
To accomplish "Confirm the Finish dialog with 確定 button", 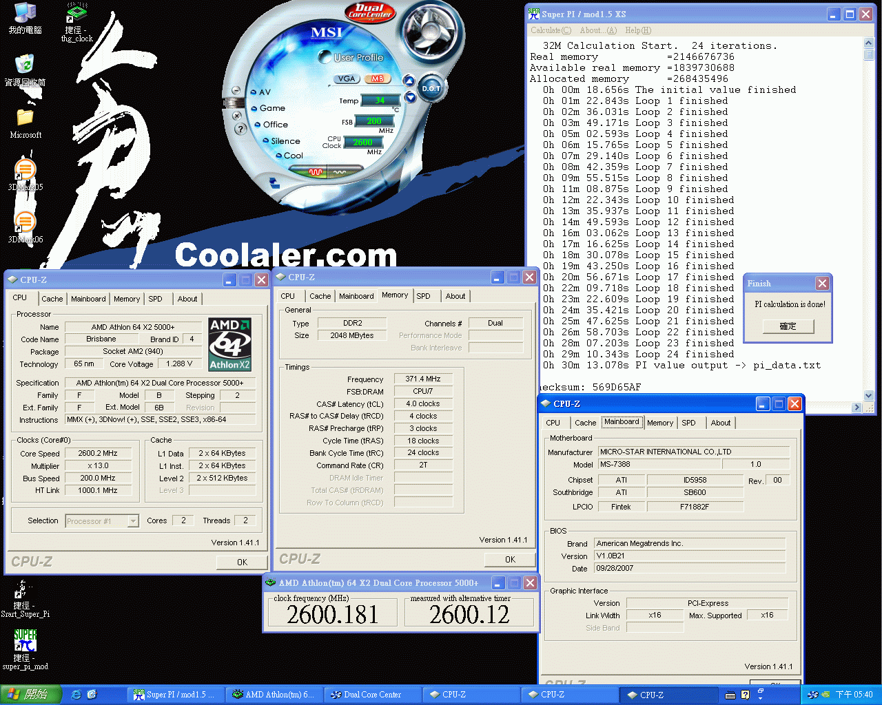I will pos(788,326).
